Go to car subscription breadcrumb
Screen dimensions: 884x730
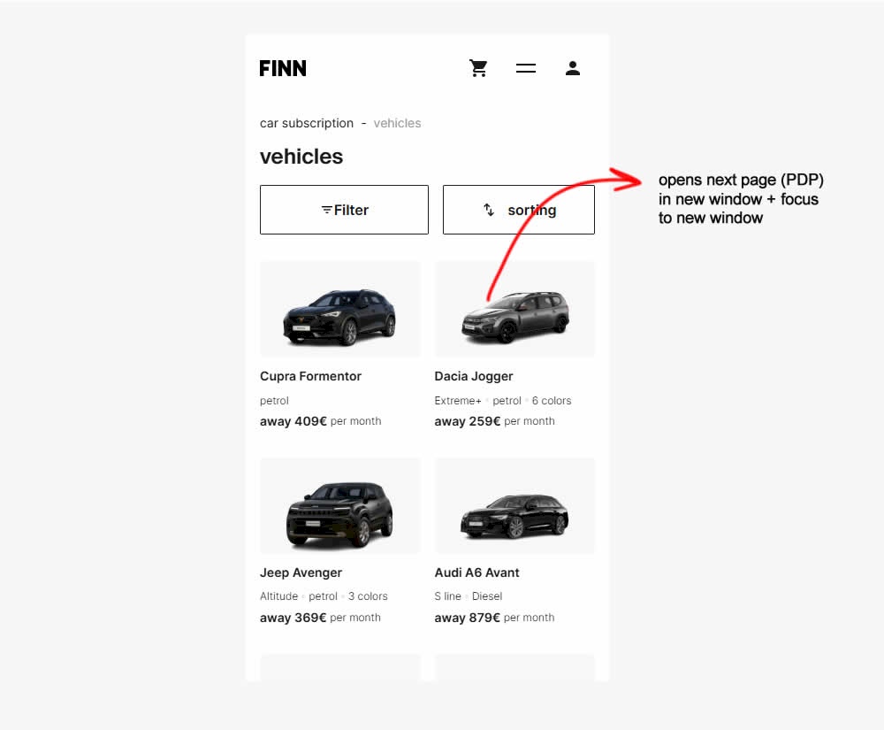coord(307,123)
